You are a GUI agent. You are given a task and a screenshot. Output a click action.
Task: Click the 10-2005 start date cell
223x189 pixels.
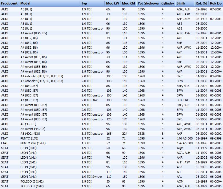pyautogui.click(x=201, y=157)
